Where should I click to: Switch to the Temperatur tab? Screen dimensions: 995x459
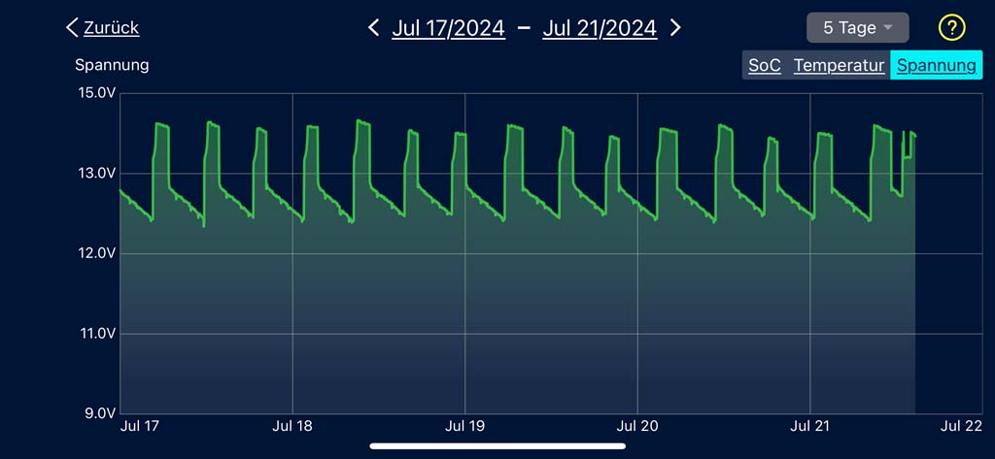pyautogui.click(x=839, y=66)
